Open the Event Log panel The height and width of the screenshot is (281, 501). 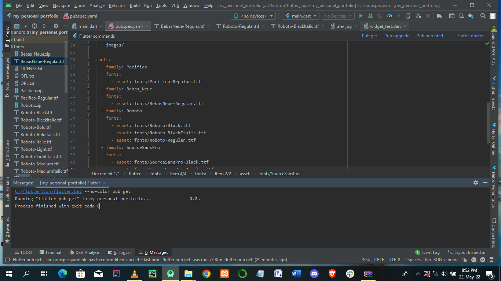(427, 252)
